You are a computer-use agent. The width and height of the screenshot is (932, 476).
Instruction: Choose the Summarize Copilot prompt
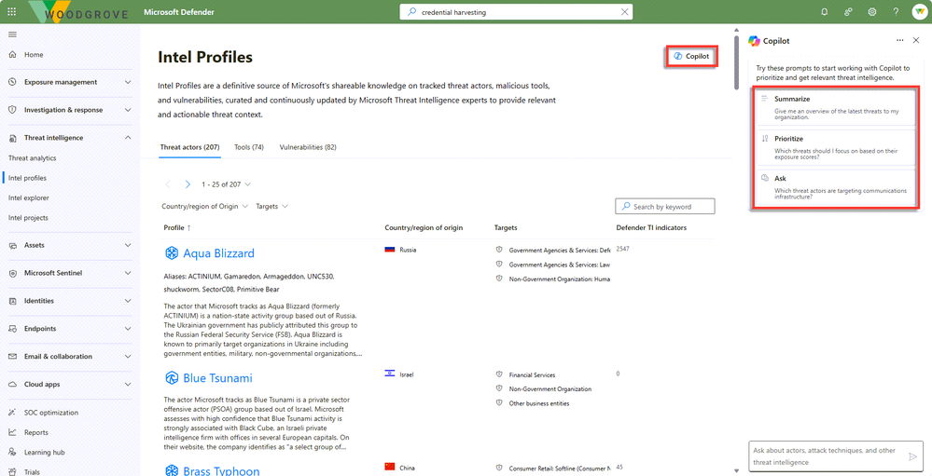[x=835, y=108]
